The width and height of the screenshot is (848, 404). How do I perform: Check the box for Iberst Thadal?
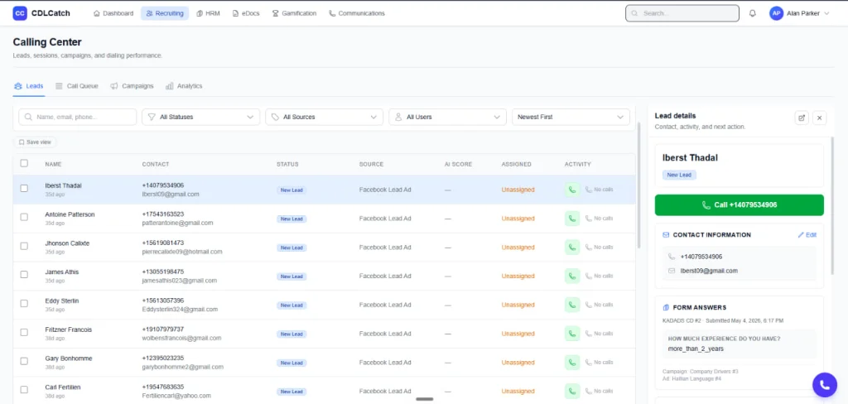pos(24,188)
